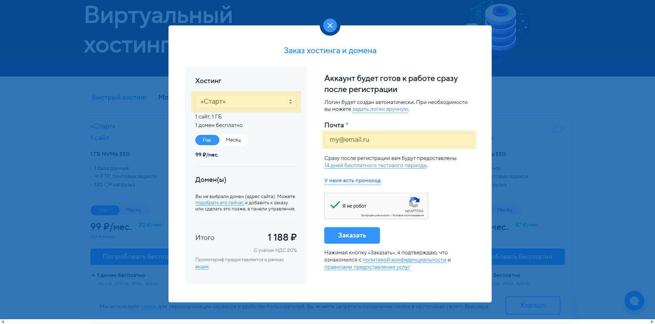Toggle the "Я не робот" checkbox
655x324 pixels.
tap(335, 206)
